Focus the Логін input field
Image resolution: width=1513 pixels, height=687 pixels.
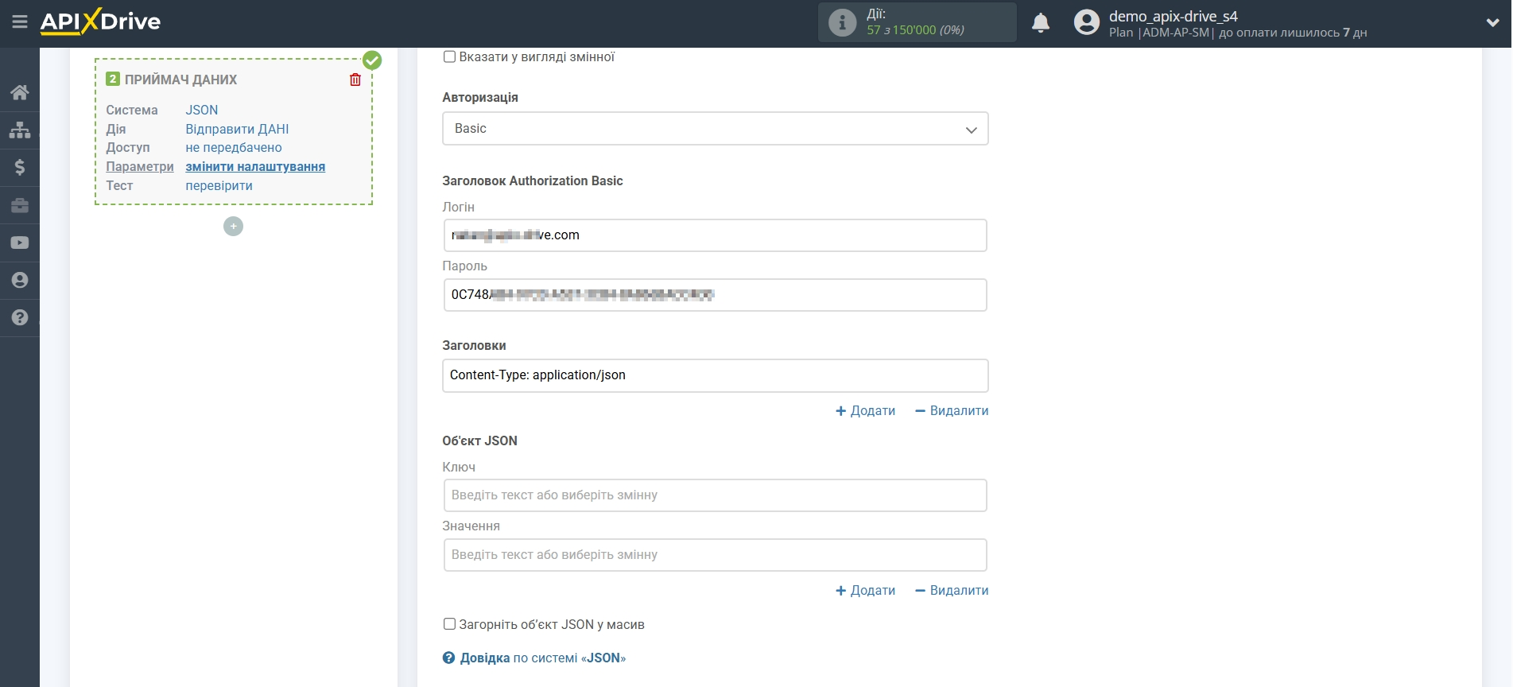point(715,235)
